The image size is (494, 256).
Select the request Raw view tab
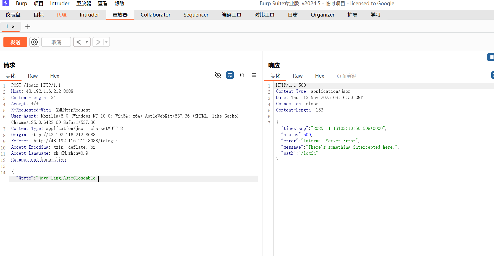click(x=33, y=76)
